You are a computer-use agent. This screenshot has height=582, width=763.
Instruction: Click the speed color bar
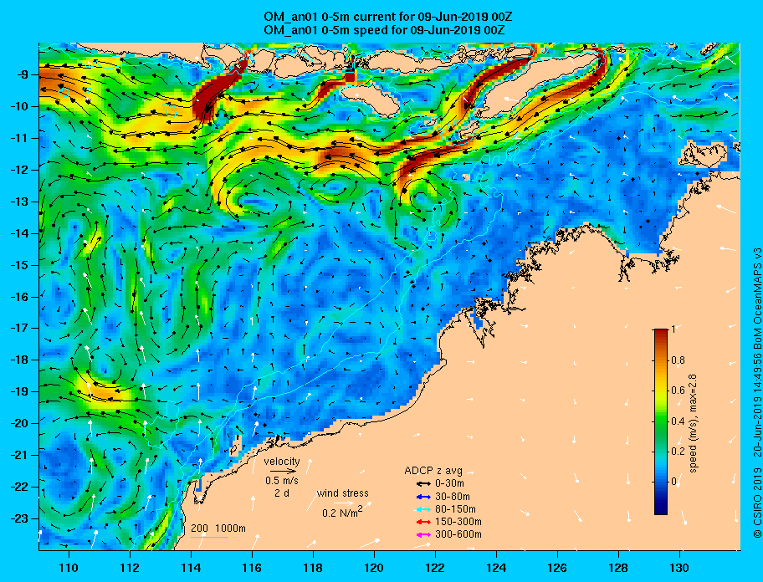661,421
